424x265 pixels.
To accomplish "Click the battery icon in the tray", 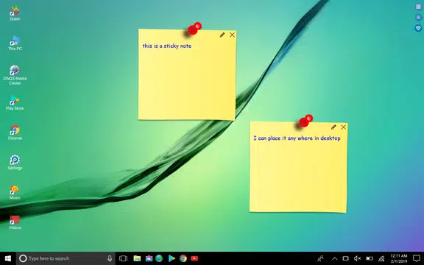I will (x=370, y=258).
